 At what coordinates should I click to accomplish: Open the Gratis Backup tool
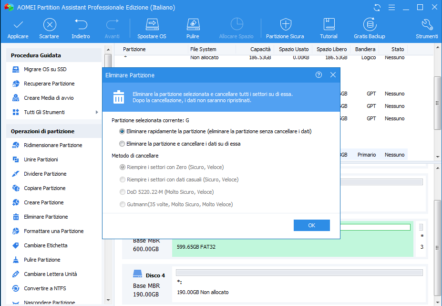[x=369, y=25]
